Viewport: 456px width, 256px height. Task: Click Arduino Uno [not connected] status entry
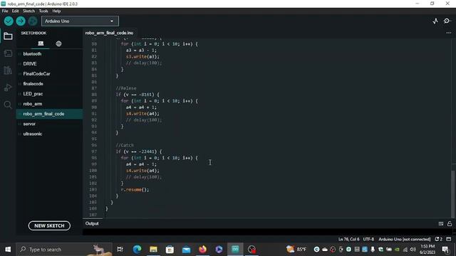(x=404, y=239)
